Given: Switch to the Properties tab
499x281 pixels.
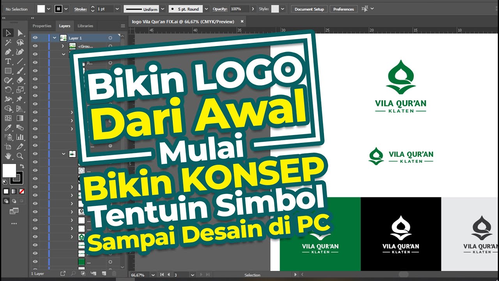Looking at the screenshot, I should tap(42, 26).
